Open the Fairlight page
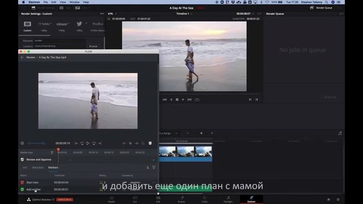The width and height of the screenshot is (363, 204). pos(228,199)
